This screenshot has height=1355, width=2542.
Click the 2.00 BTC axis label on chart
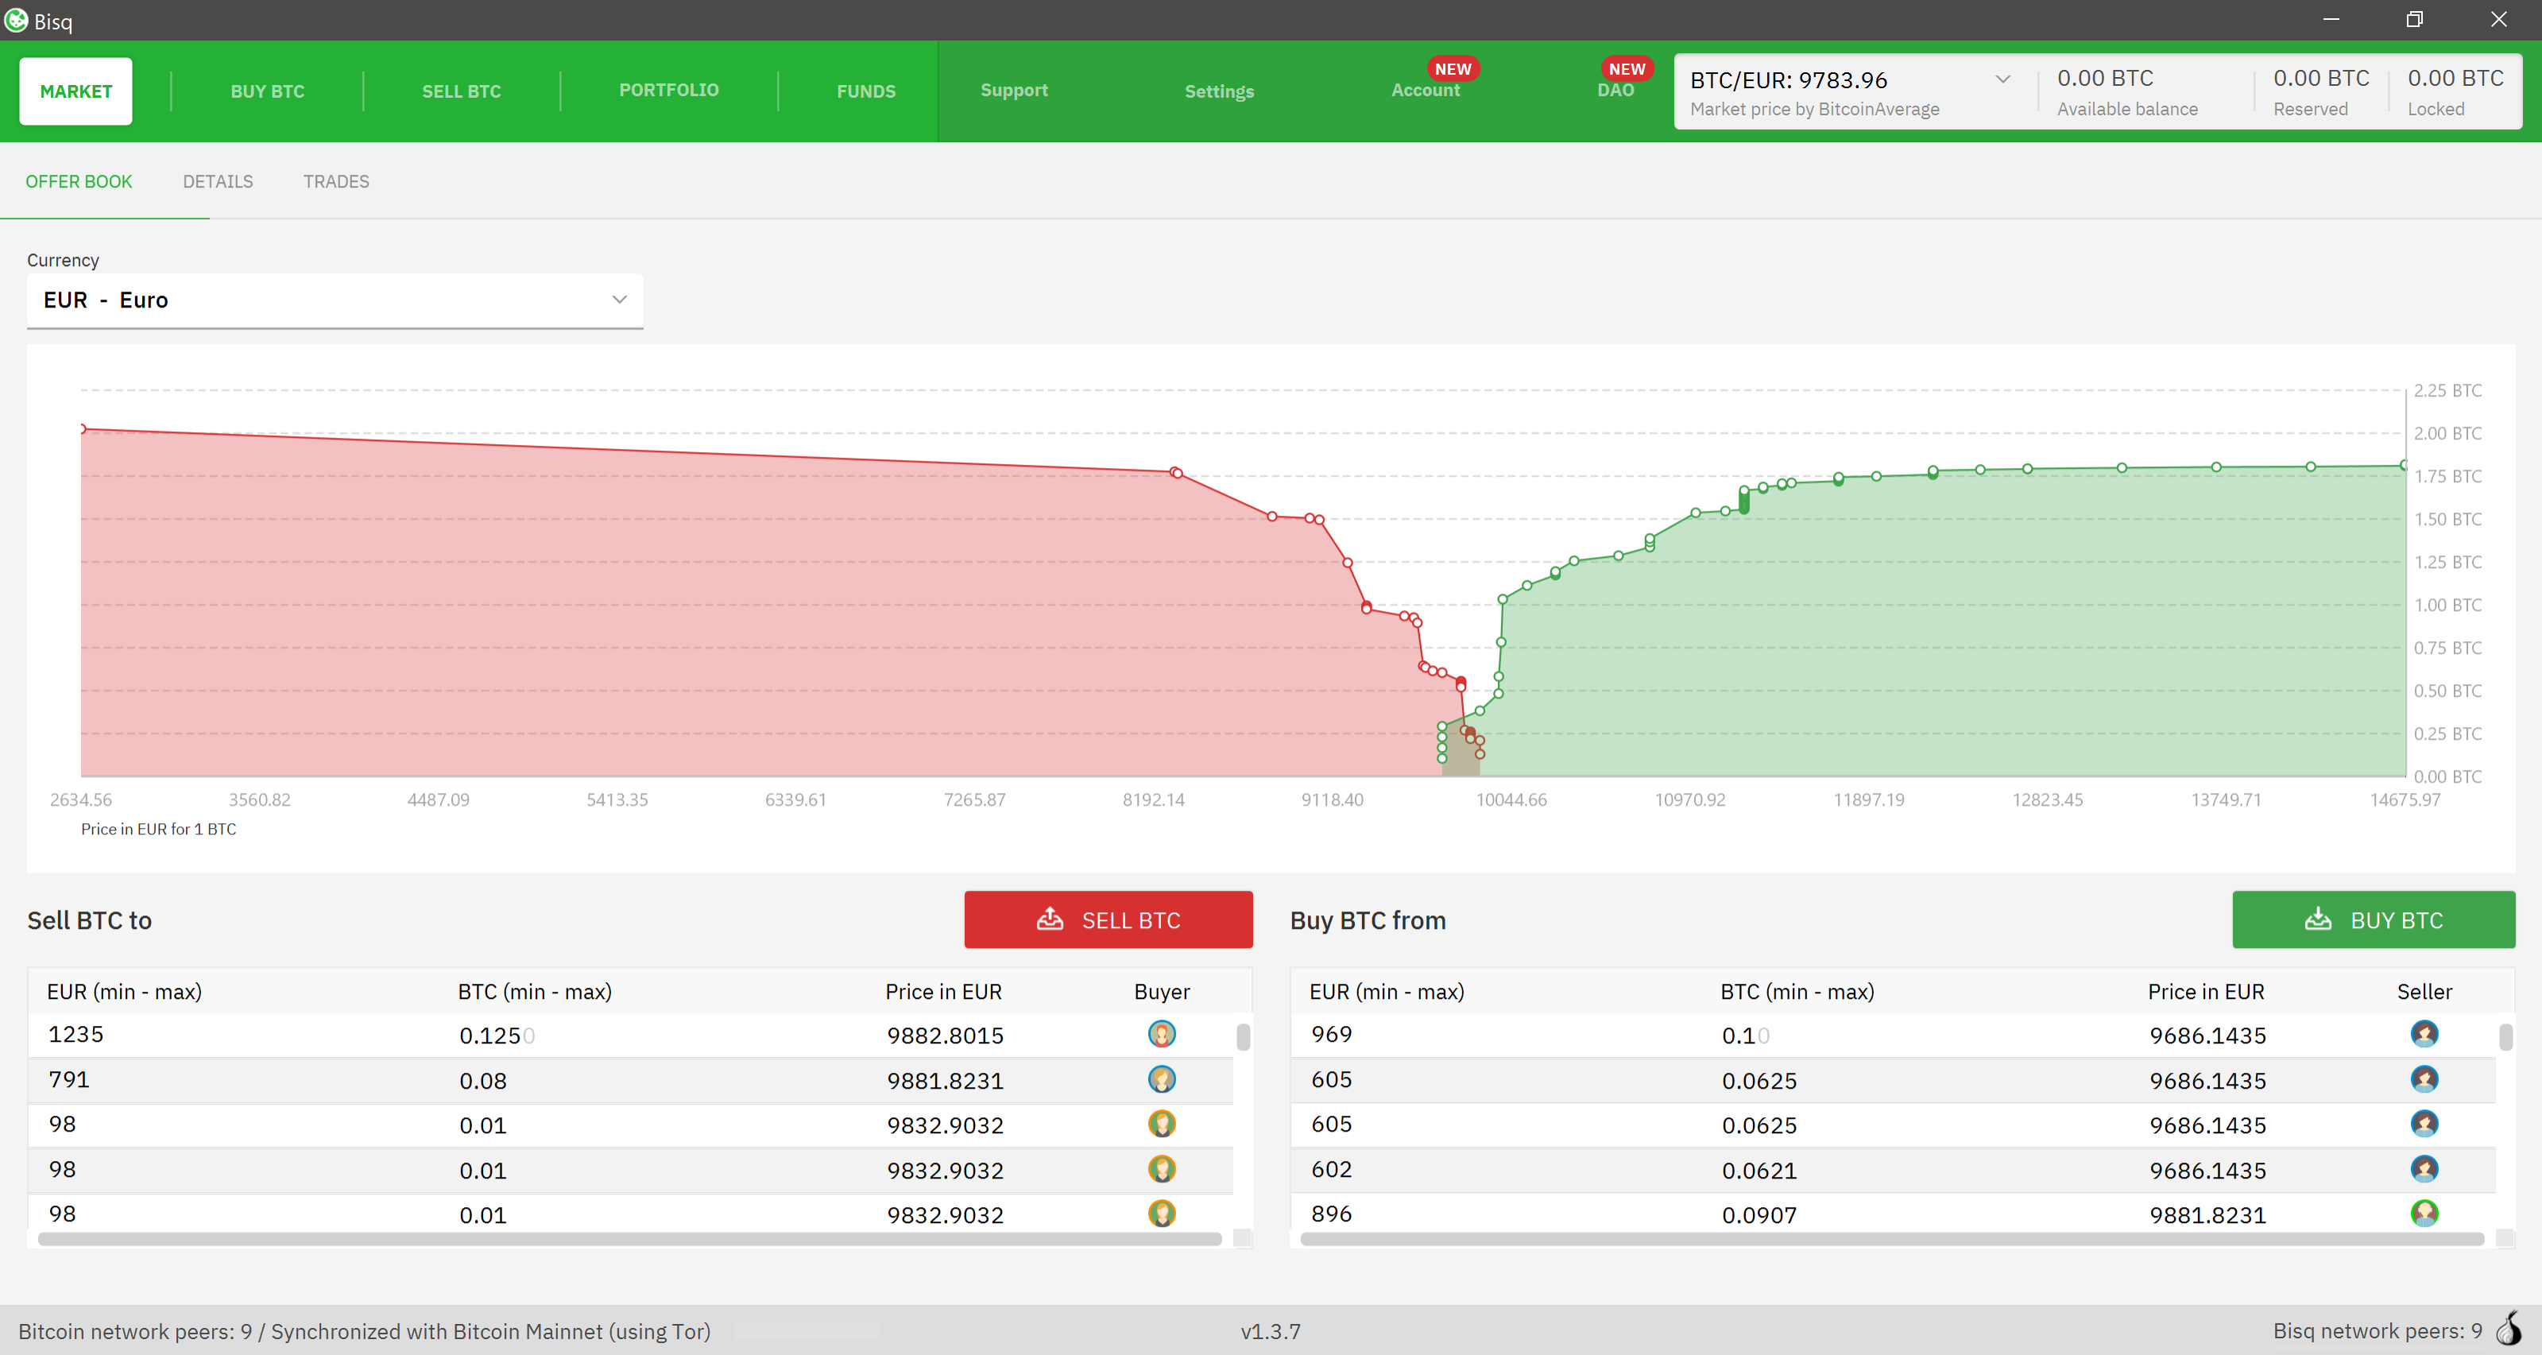2447,433
